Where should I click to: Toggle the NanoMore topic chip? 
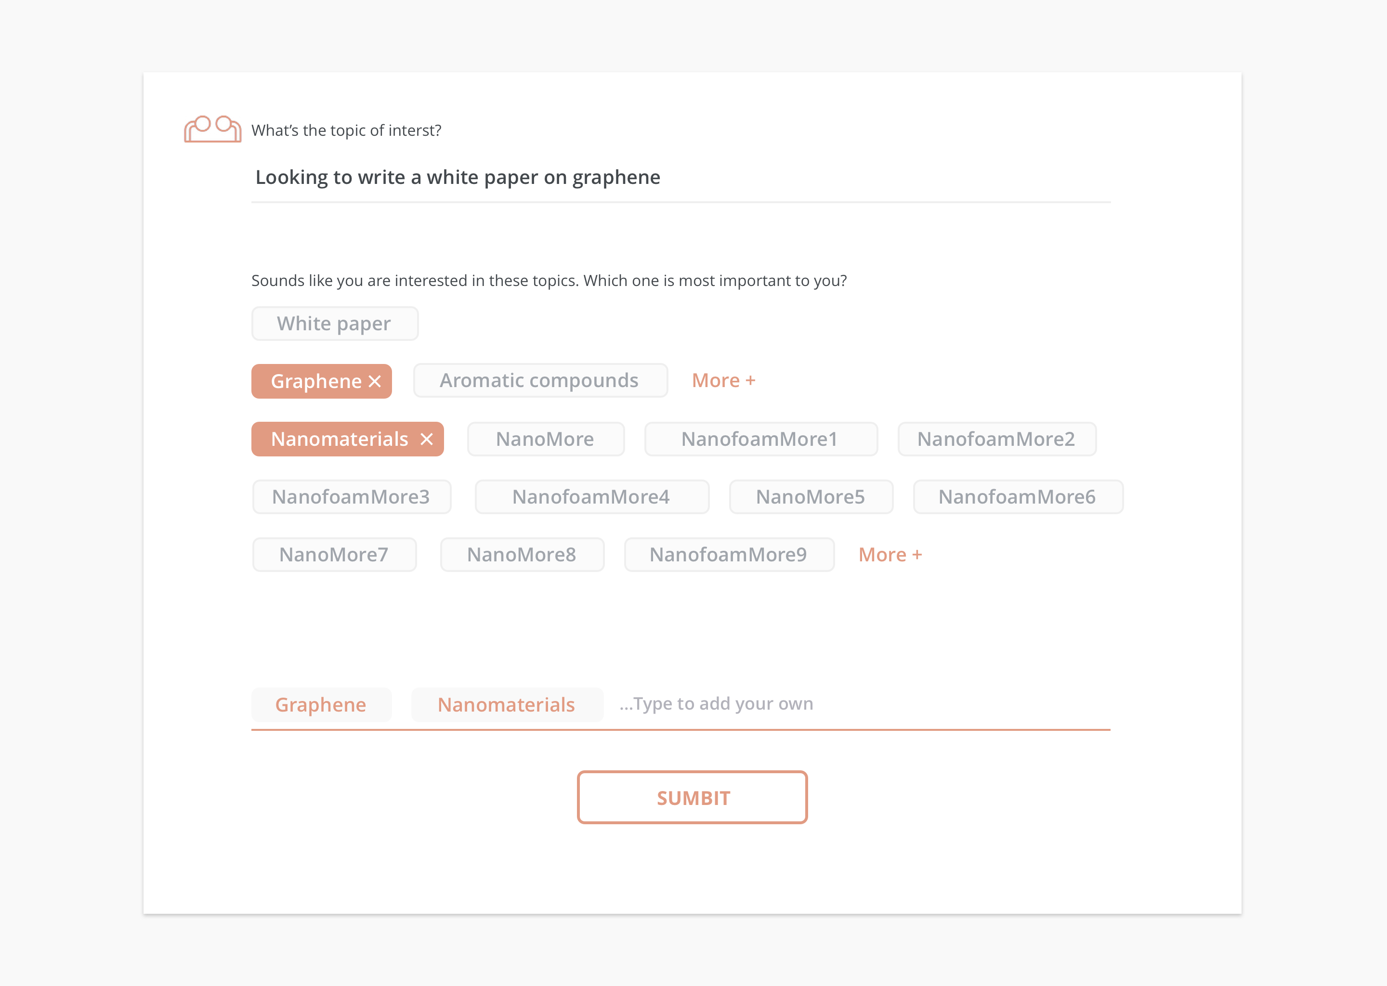click(x=545, y=439)
